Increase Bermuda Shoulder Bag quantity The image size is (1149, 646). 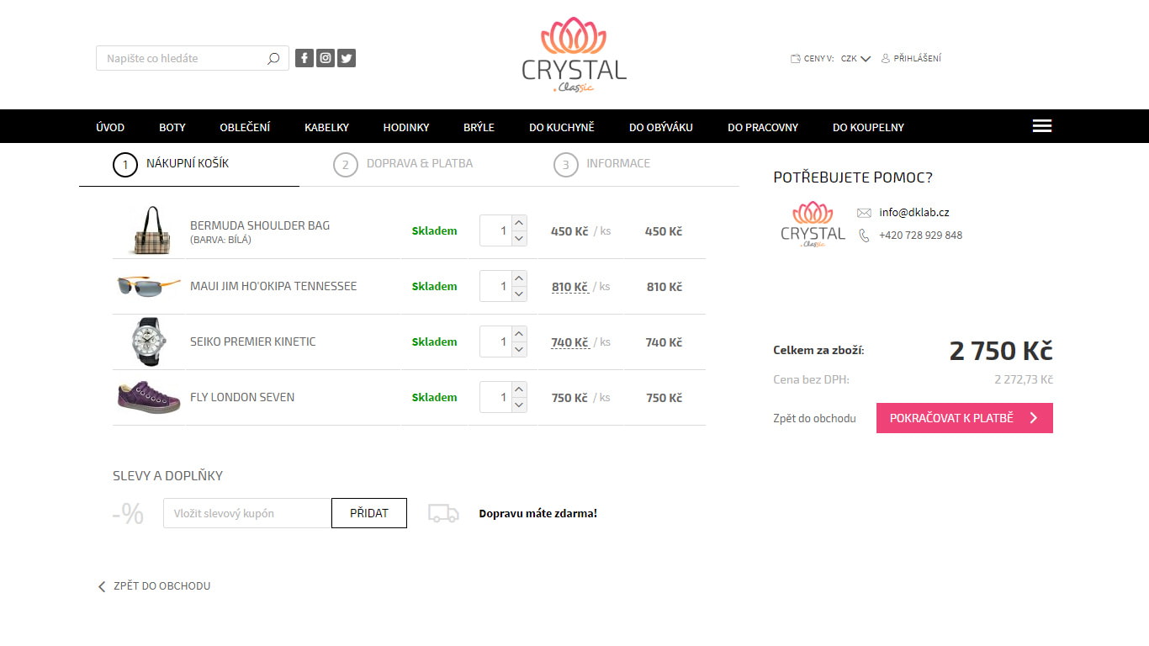519,223
